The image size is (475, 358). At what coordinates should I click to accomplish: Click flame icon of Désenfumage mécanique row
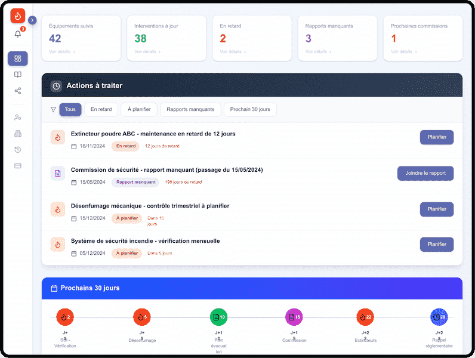coord(57,209)
